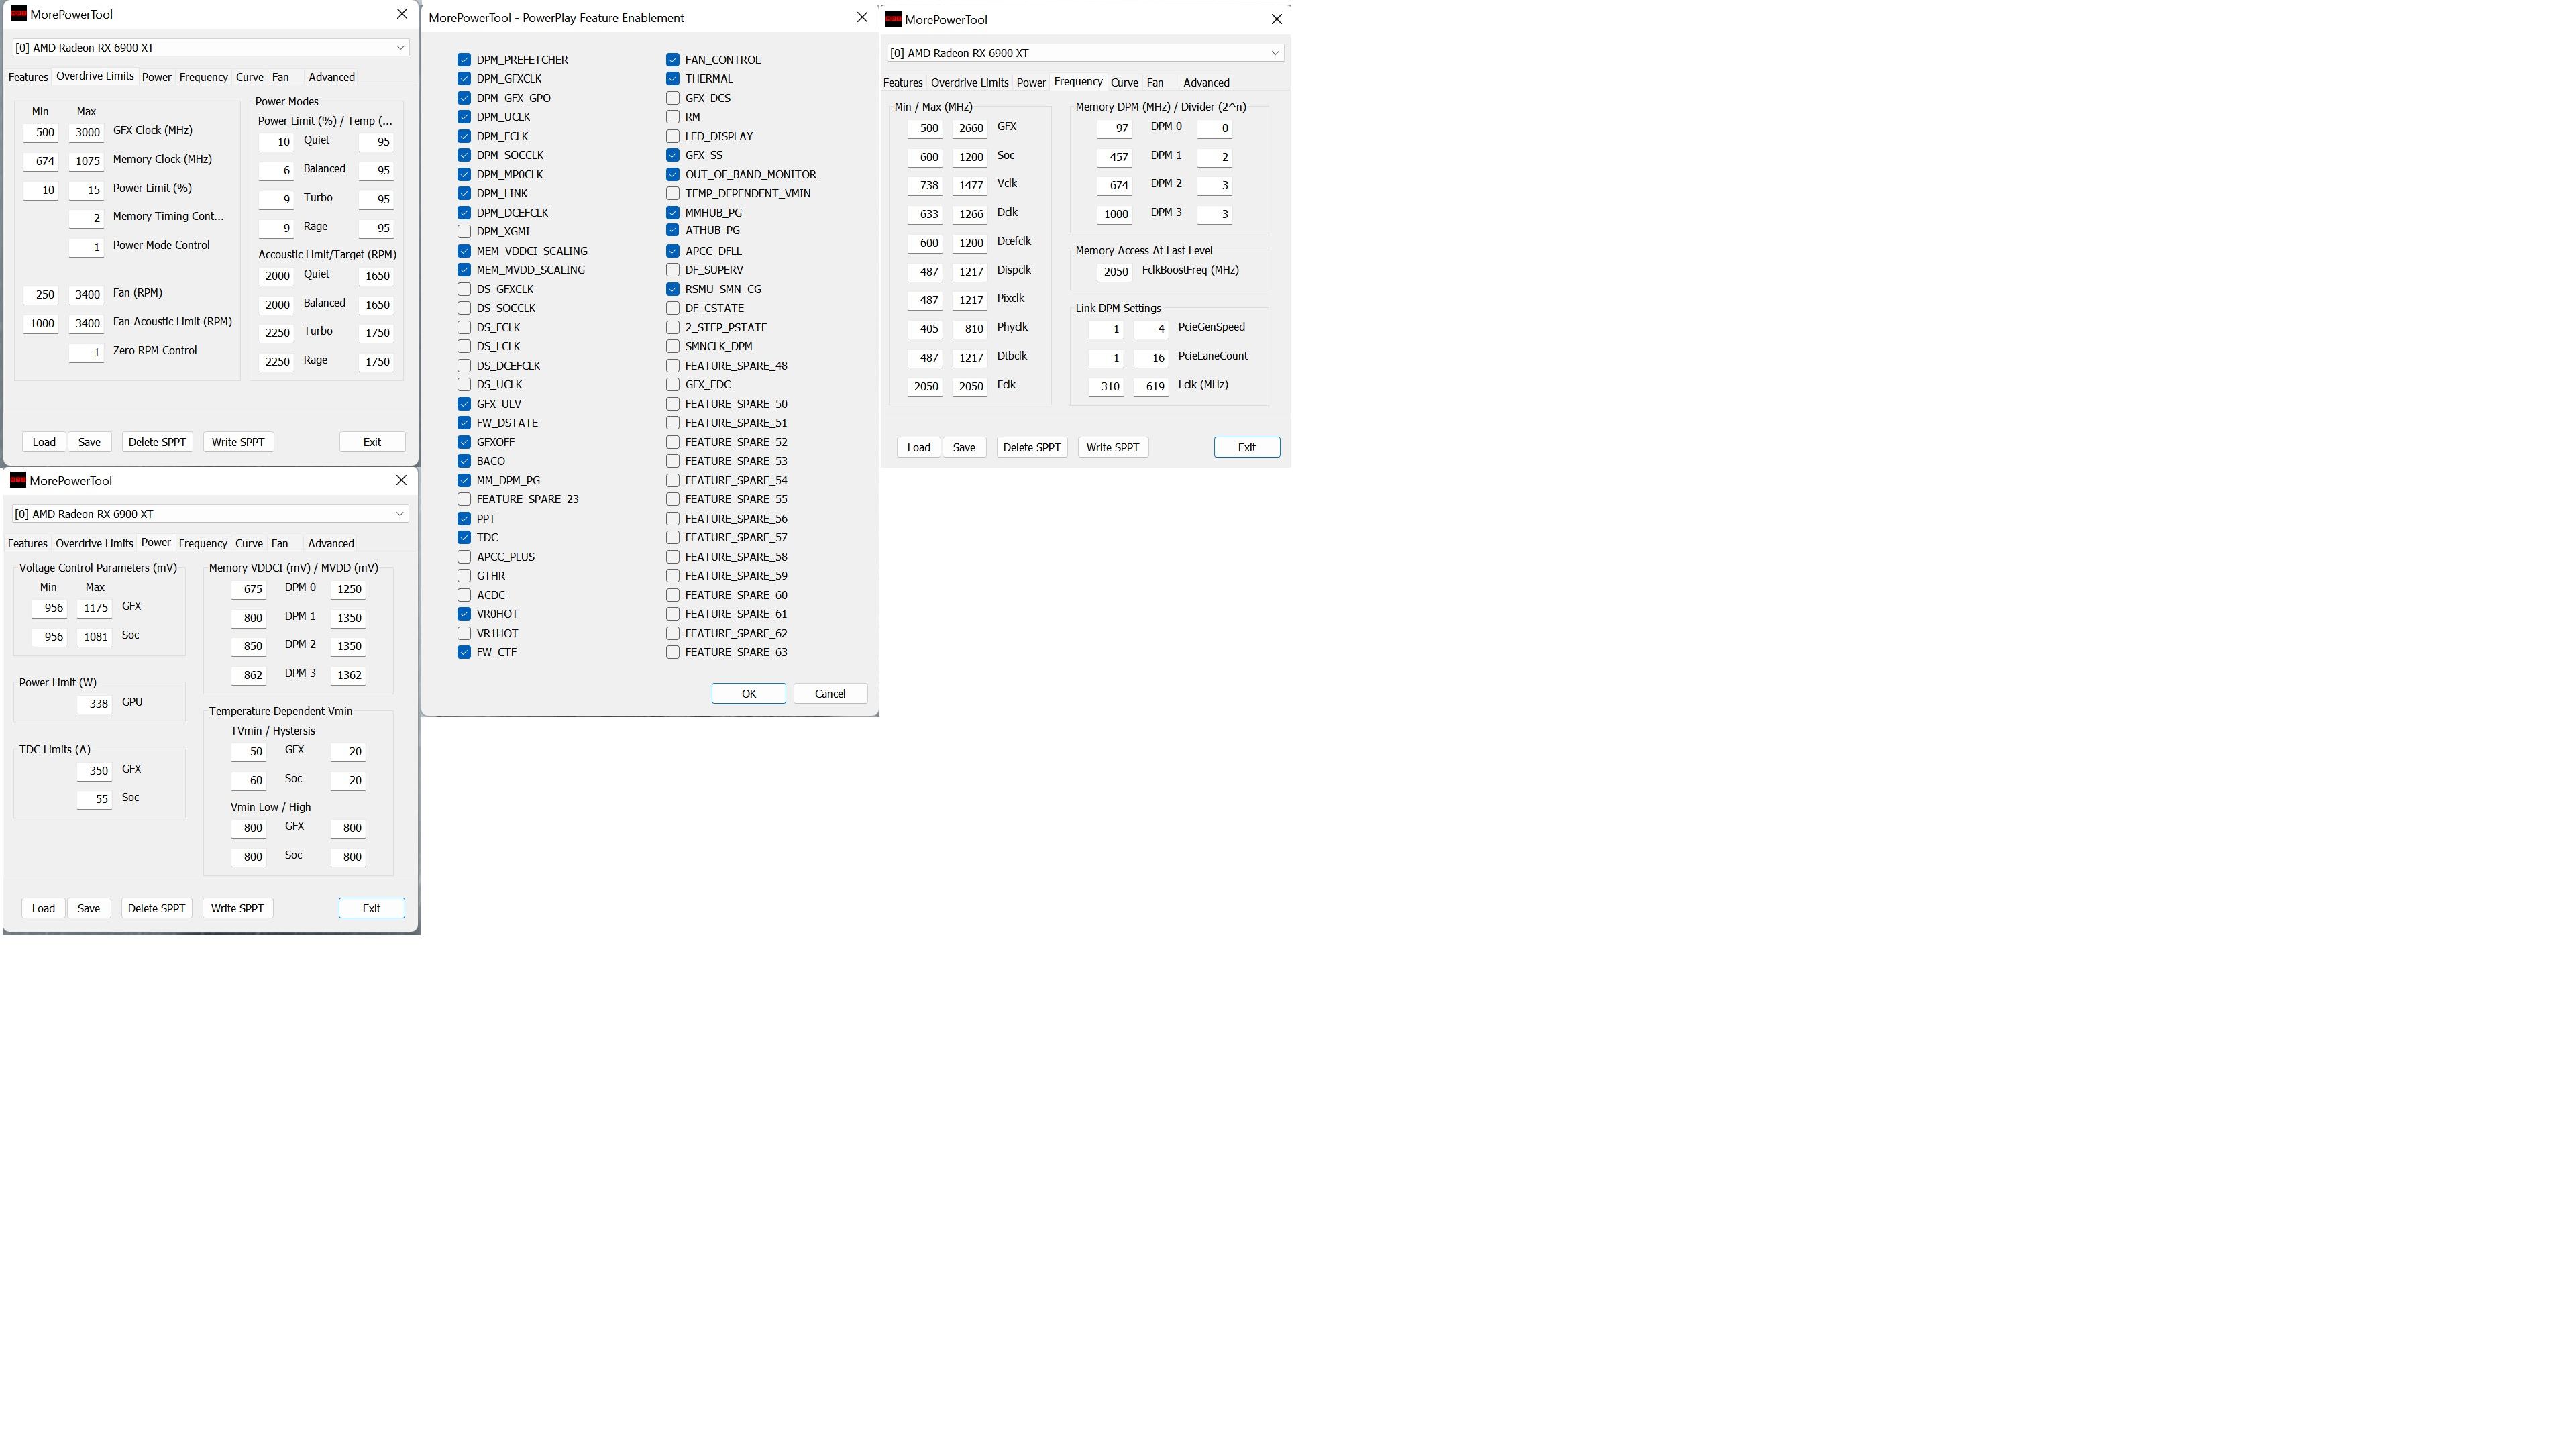Toggle the BACO checkbox
2576x1449 pixels.
tap(464, 461)
